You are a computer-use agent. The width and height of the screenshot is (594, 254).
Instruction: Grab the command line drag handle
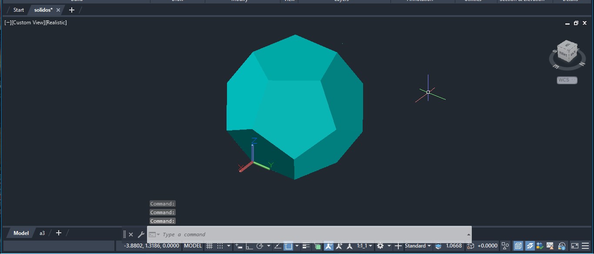coord(124,234)
